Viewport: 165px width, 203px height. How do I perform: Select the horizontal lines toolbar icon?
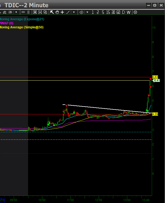coord(23,12)
